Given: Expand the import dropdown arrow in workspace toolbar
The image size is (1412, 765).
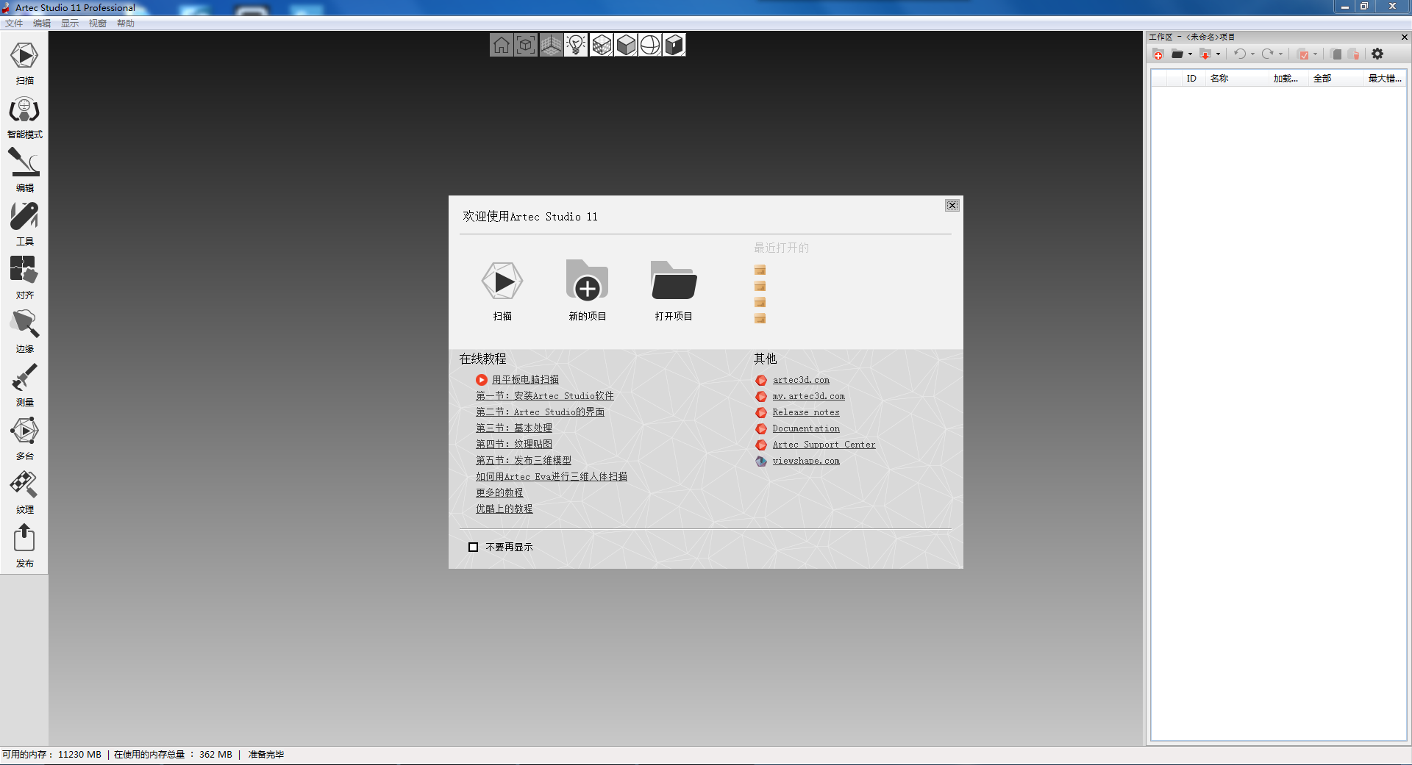Looking at the screenshot, I should tap(1219, 54).
